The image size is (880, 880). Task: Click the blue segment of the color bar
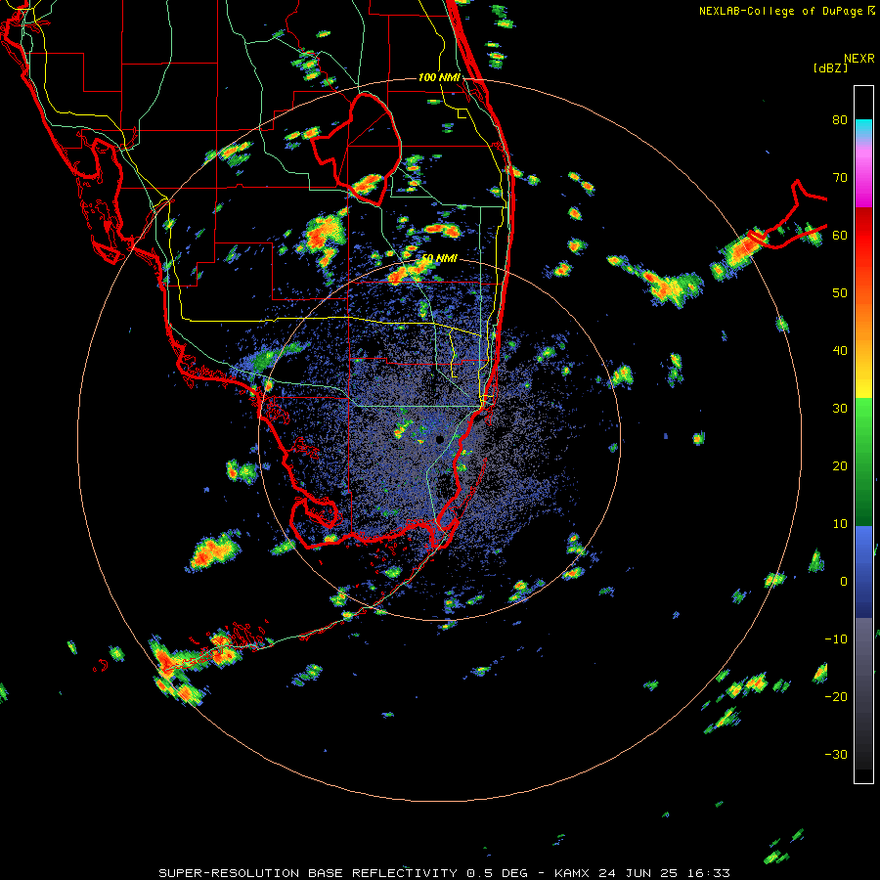coord(863,572)
